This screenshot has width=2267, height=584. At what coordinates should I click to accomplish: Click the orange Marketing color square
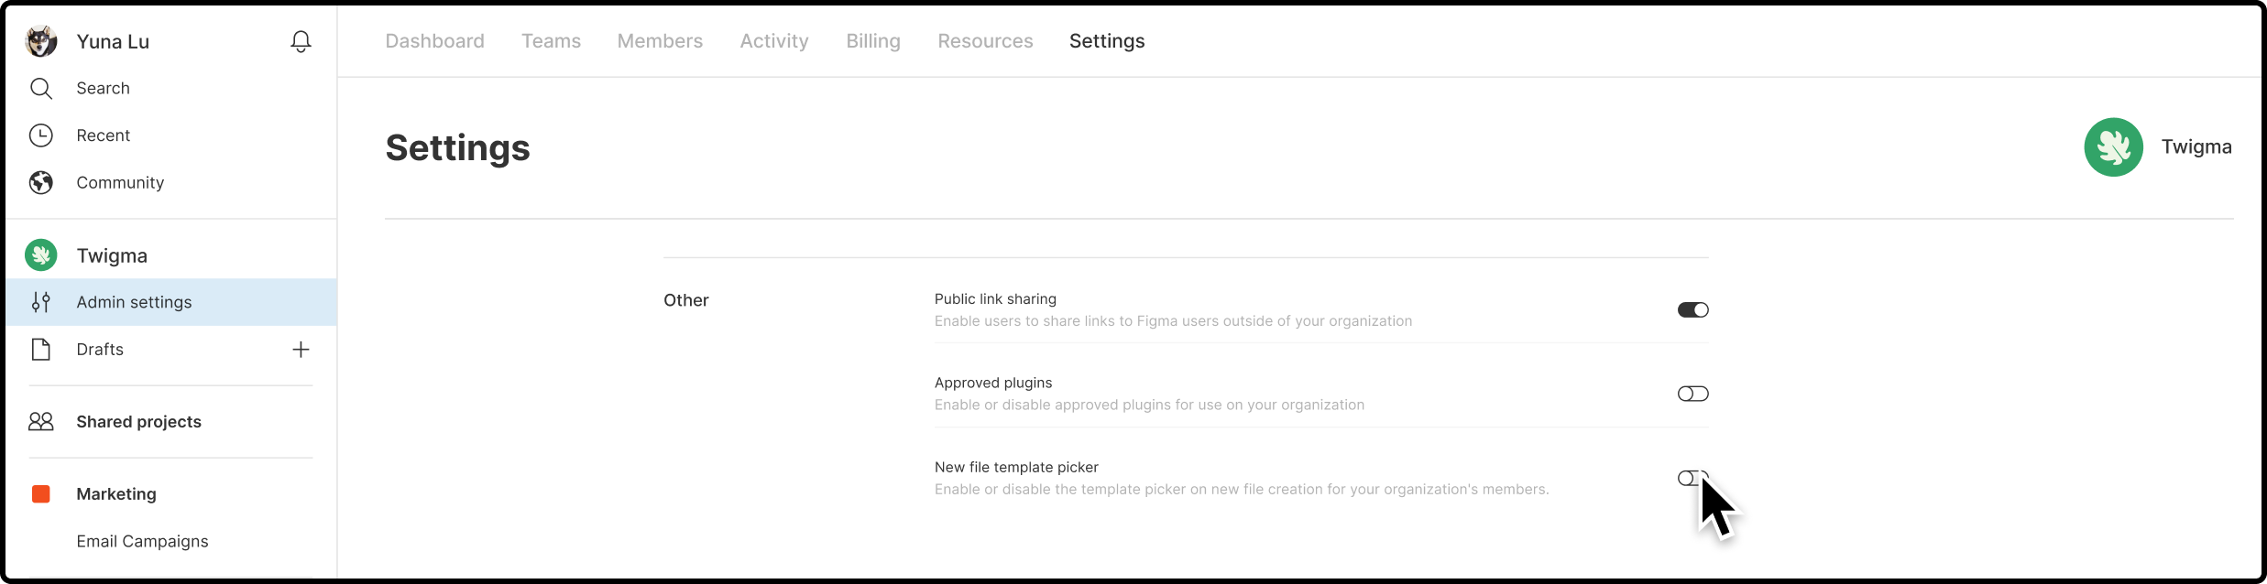tap(40, 494)
